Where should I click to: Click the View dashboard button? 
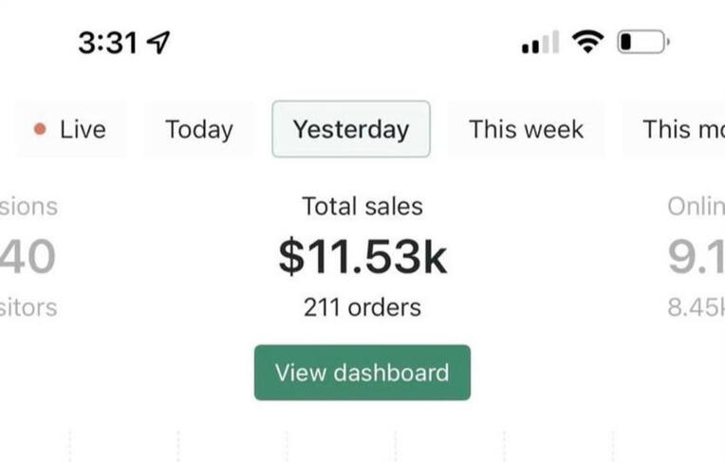(x=362, y=372)
